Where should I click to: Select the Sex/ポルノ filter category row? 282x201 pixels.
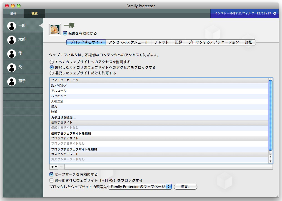tap(159, 86)
